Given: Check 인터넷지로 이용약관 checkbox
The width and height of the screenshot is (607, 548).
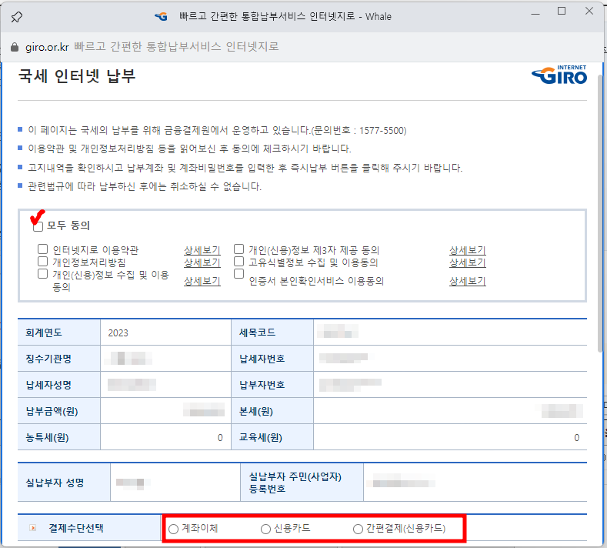Looking at the screenshot, I should click(x=42, y=249).
